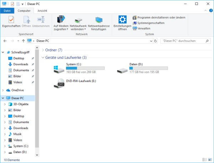
Task: Collapse the Schnellzugriff tree node
Action: click(x=3, y=52)
